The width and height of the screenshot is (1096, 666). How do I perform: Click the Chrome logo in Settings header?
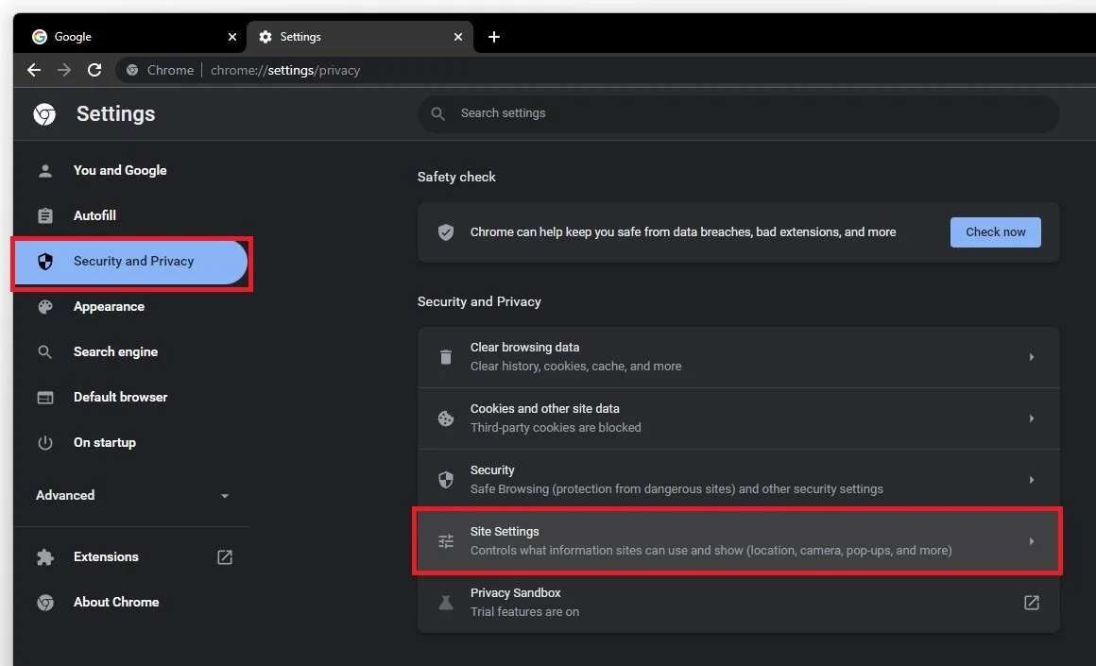(x=44, y=114)
